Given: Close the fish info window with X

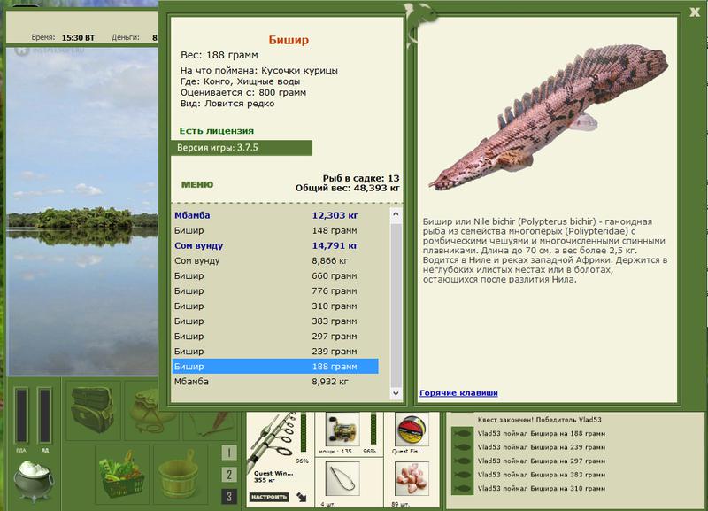Looking at the screenshot, I should (695, 12).
